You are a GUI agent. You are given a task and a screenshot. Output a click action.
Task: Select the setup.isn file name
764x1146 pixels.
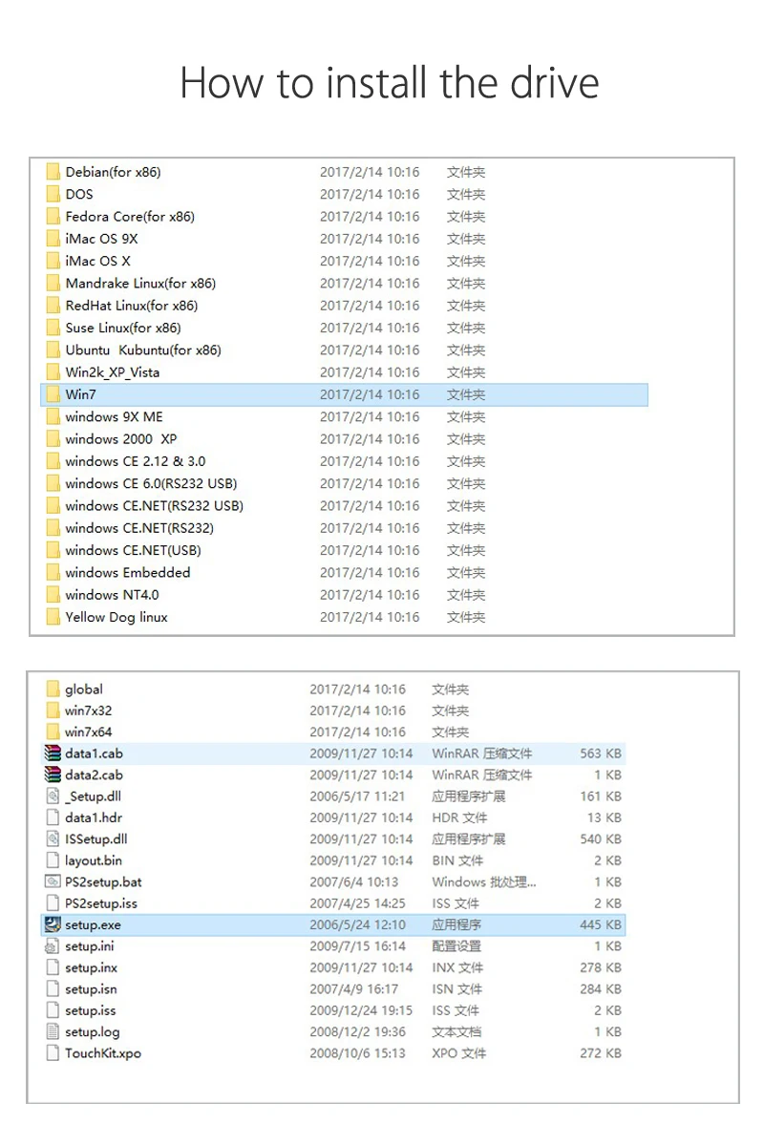tap(91, 989)
